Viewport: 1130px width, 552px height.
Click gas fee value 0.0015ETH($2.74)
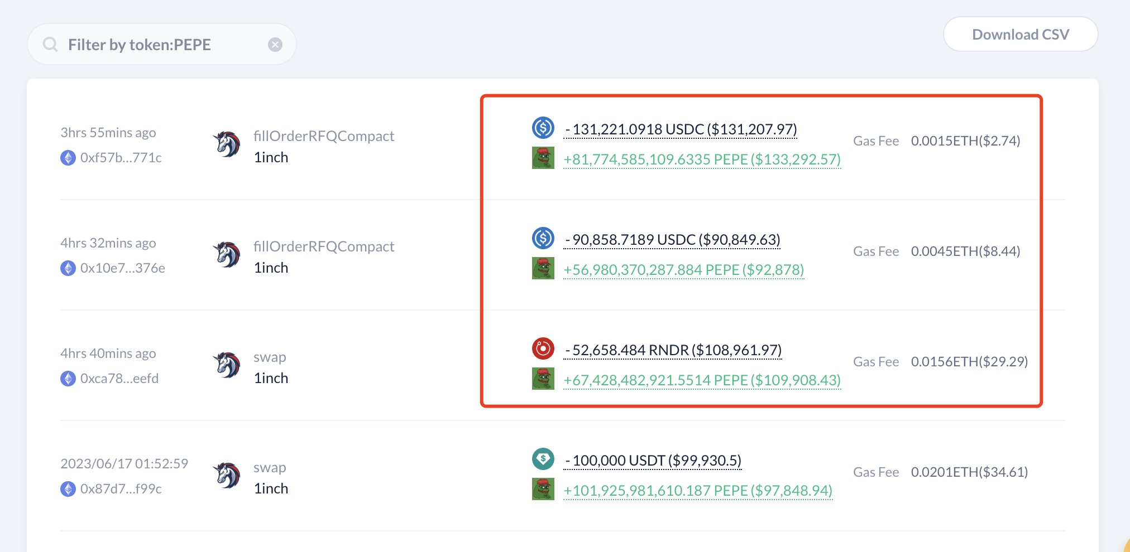[x=966, y=141]
